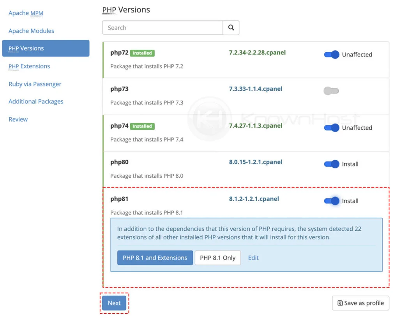Click the Next button
This screenshot has height=318, width=399.
114,303
